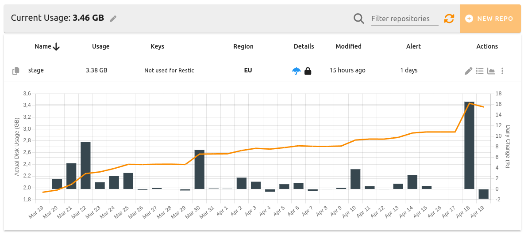Focus the Filter repositories field
The height and width of the screenshot is (234, 524).
(405, 19)
